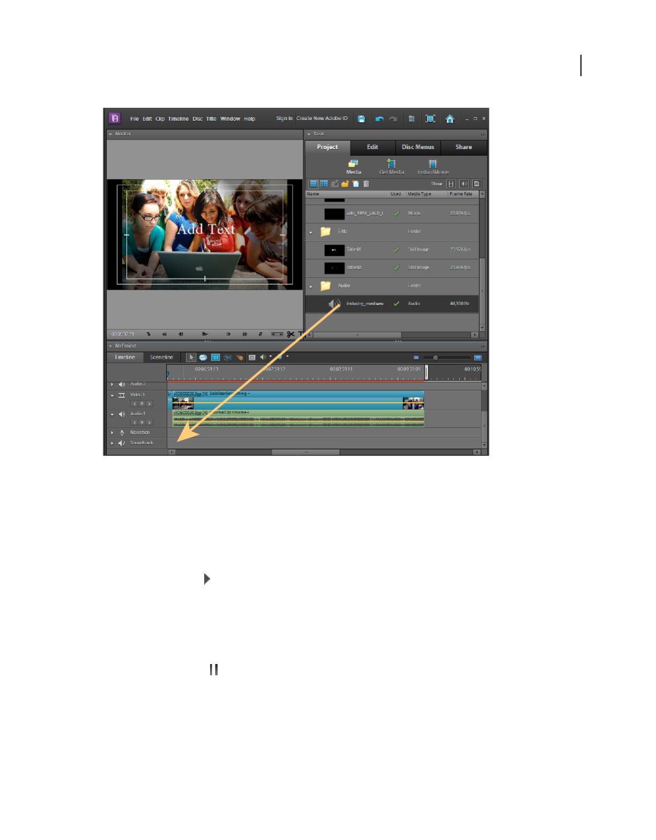The height and width of the screenshot is (840, 656).
Task: Click the motion tracking hand icon
Action: (240, 357)
